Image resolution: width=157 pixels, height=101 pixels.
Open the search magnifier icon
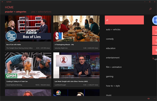[x=150, y=9]
